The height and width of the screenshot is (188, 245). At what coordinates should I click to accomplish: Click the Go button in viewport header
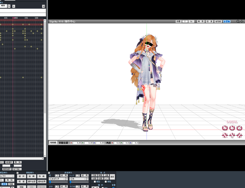point(191,21)
